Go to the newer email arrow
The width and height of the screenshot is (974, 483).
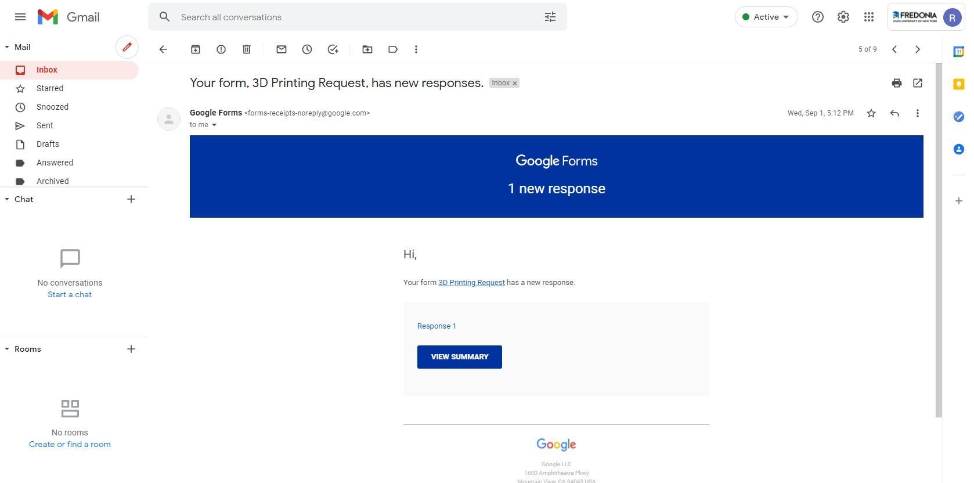click(x=894, y=49)
